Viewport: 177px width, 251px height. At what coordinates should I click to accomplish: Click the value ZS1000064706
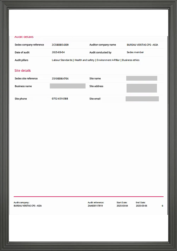point(60,78)
